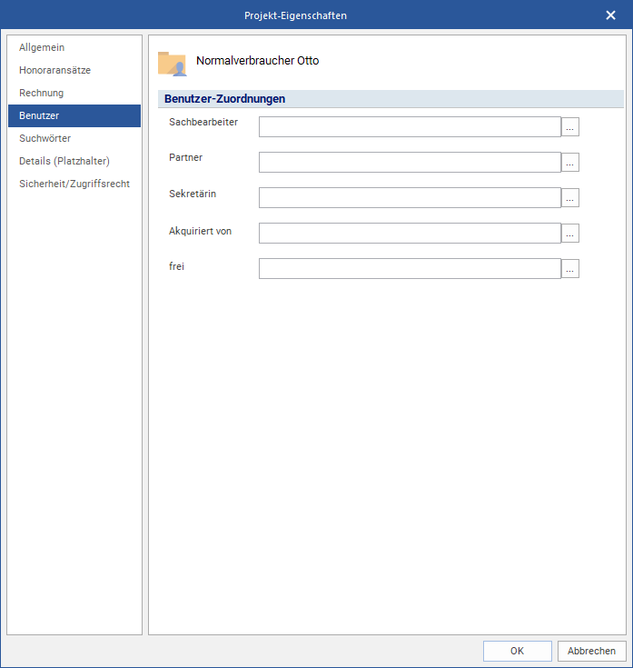Switch to Honoraransätze settings
Viewport: 633px width, 668px height.
click(74, 70)
